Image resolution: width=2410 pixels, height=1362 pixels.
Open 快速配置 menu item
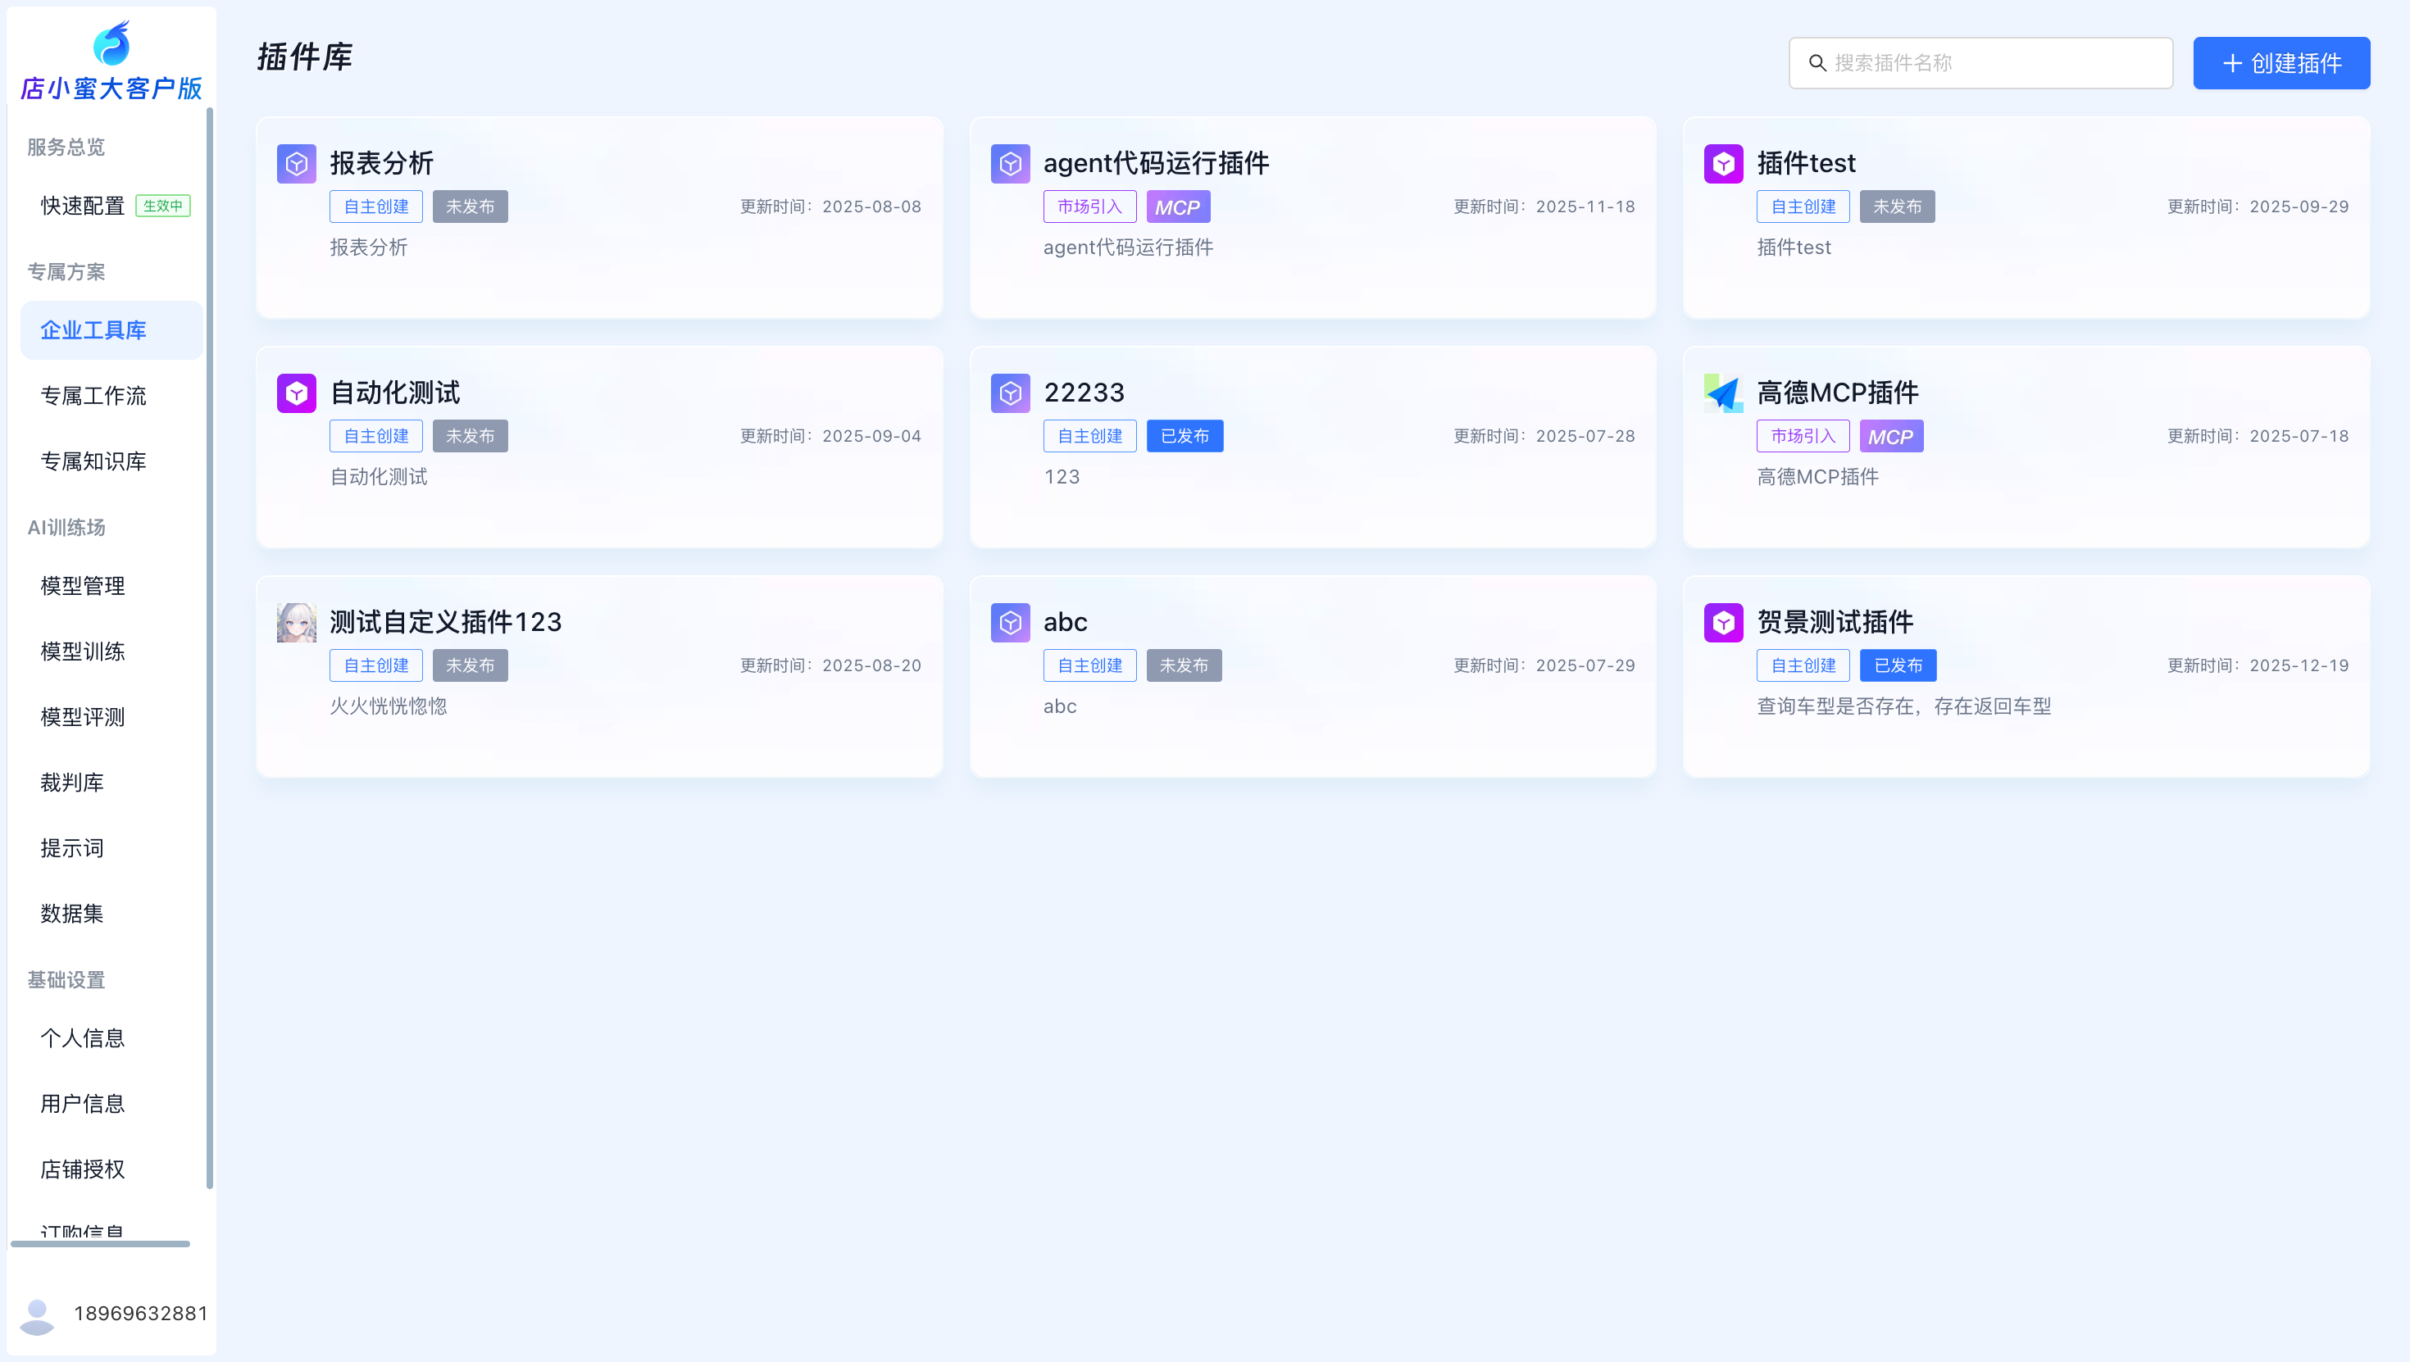click(x=82, y=206)
